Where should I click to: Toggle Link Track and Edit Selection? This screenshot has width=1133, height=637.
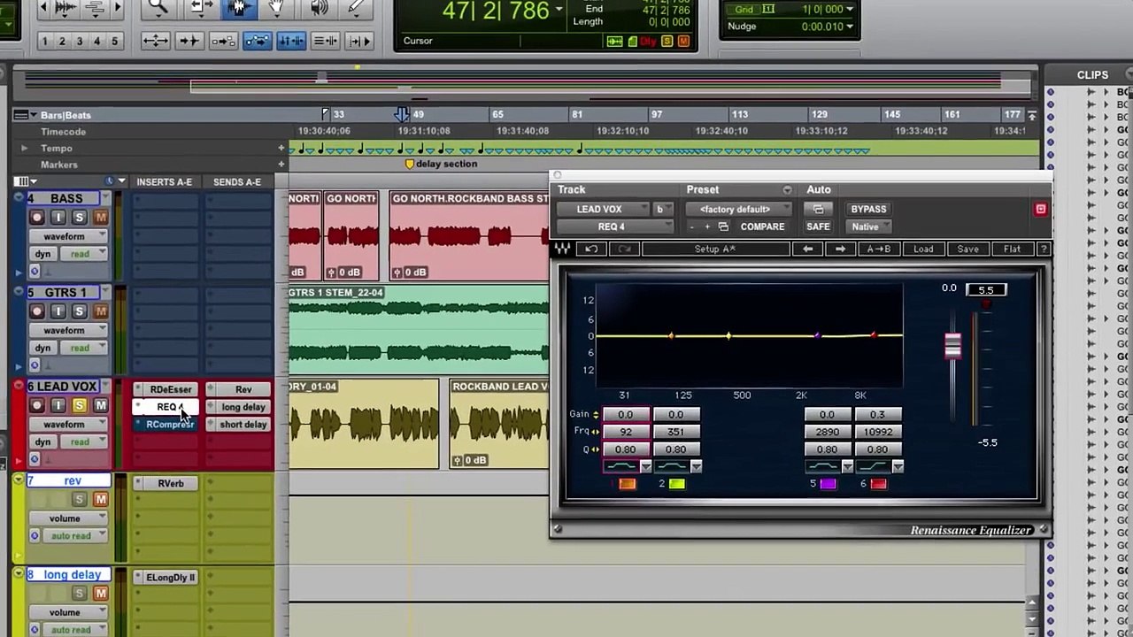pyautogui.click(x=325, y=41)
